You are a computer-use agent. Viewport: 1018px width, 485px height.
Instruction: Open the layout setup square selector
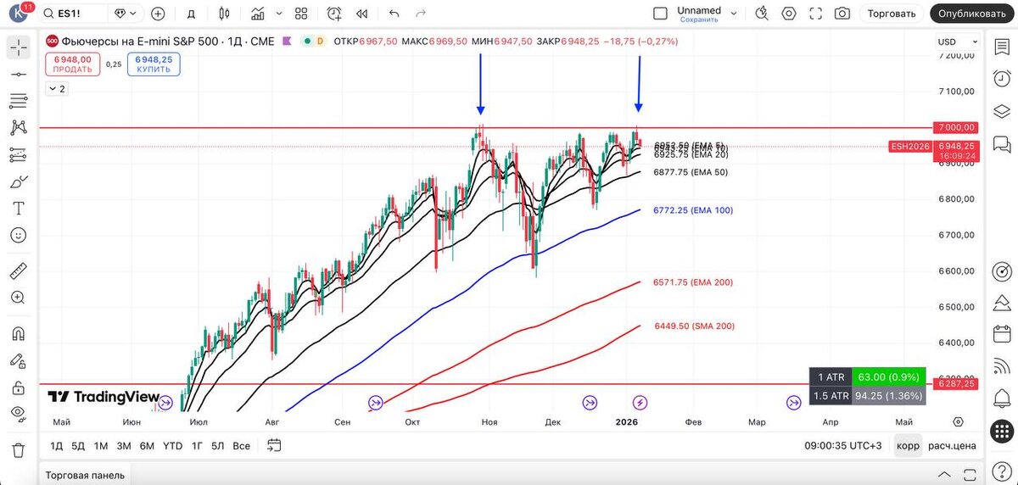(x=301, y=14)
